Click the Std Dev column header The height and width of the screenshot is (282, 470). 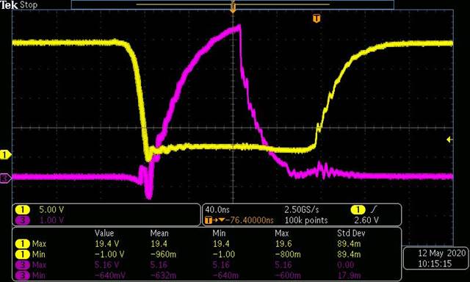pyautogui.click(x=351, y=233)
